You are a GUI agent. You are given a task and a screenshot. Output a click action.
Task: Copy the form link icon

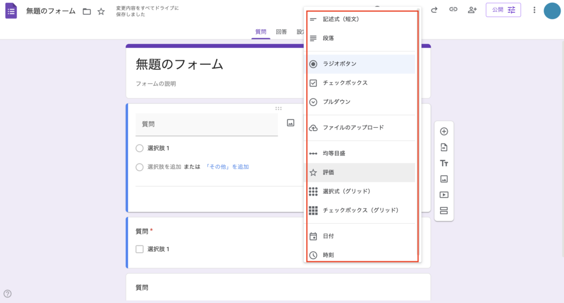tap(453, 10)
